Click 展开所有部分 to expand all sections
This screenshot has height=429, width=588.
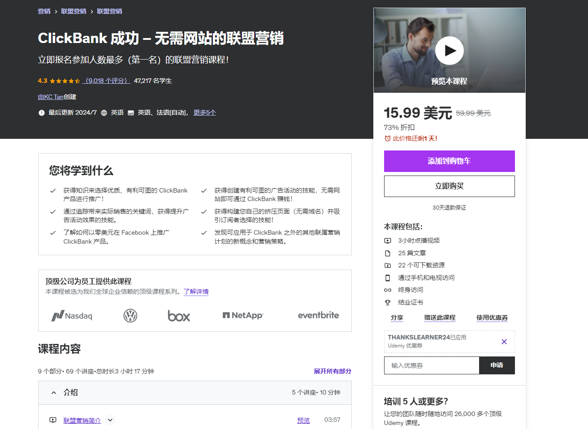pos(333,371)
